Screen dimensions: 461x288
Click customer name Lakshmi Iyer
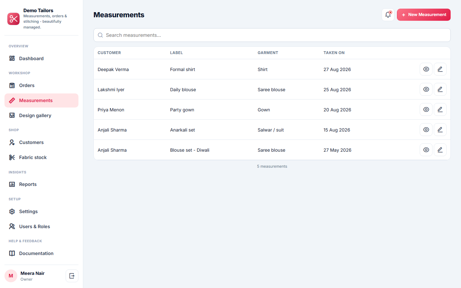[111, 90]
